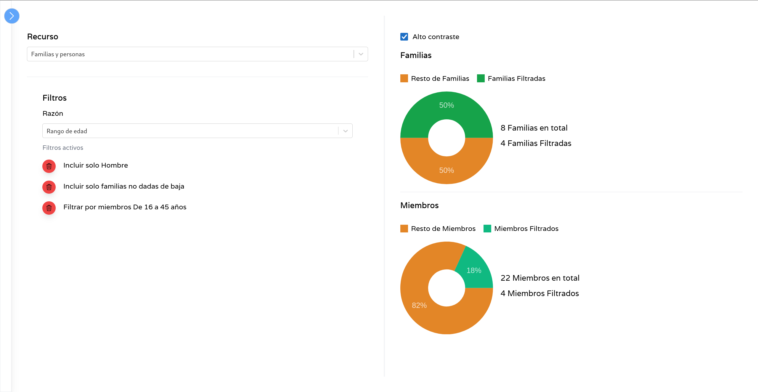Viewport: 758px width, 392px height.
Task: Toggle 'Familias Filtradas' green legend swatch
Action: pyautogui.click(x=481, y=78)
